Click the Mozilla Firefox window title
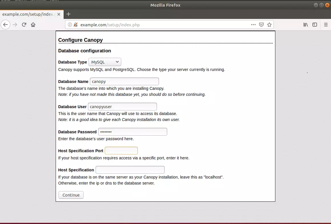Screen dimensions: 331x224 point(165,5)
